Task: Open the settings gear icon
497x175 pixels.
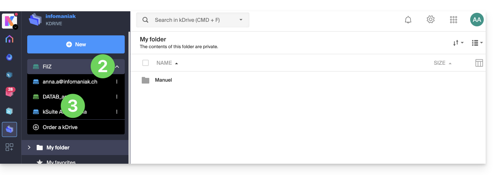Action: coord(430,20)
